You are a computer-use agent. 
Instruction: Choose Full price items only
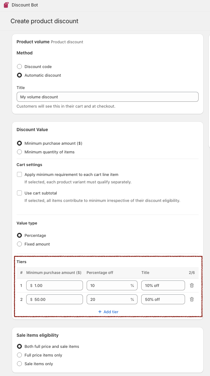pos(19,355)
